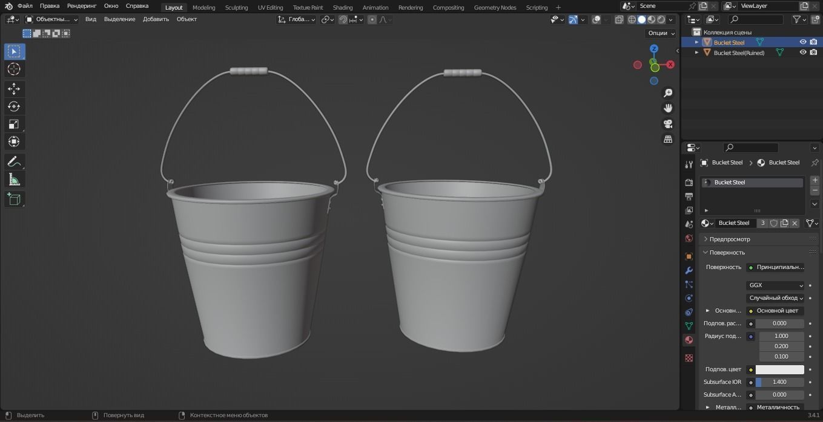Hide Bucket Steel(Ruined) via its eye icon
The height and width of the screenshot is (422, 823).
tap(803, 53)
